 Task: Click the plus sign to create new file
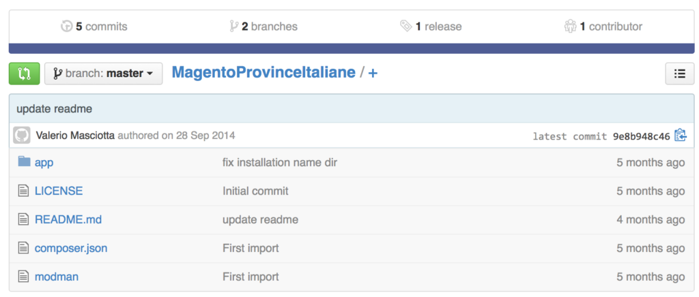click(373, 73)
